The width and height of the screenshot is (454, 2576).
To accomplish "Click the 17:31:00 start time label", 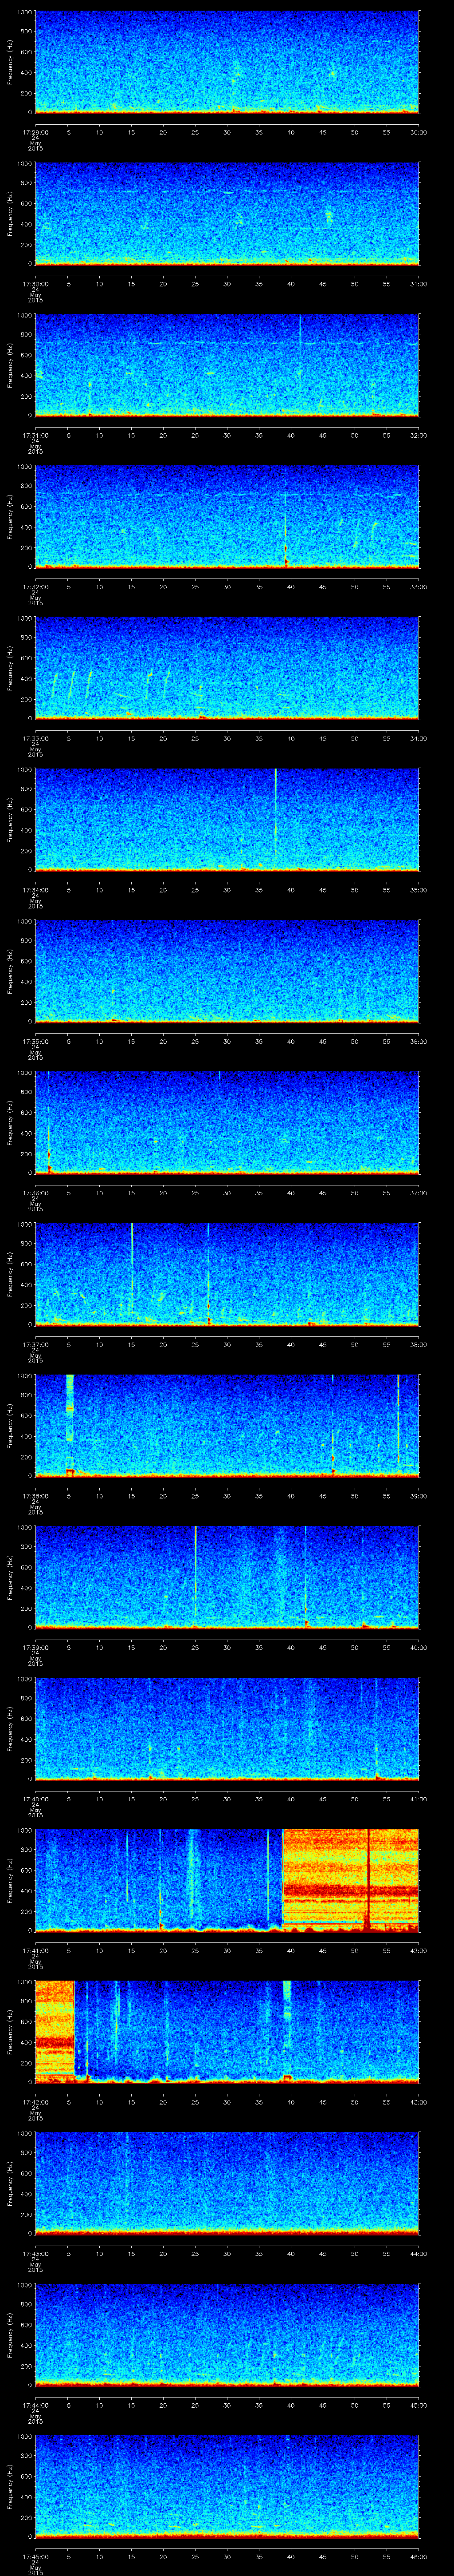I will click(35, 435).
